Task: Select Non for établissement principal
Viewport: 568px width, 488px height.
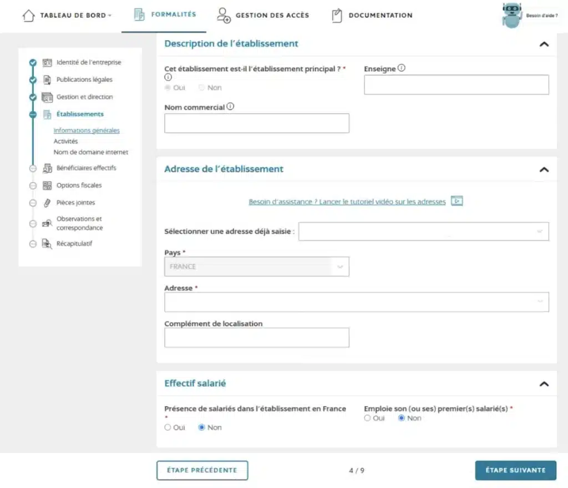Action: tap(200, 87)
